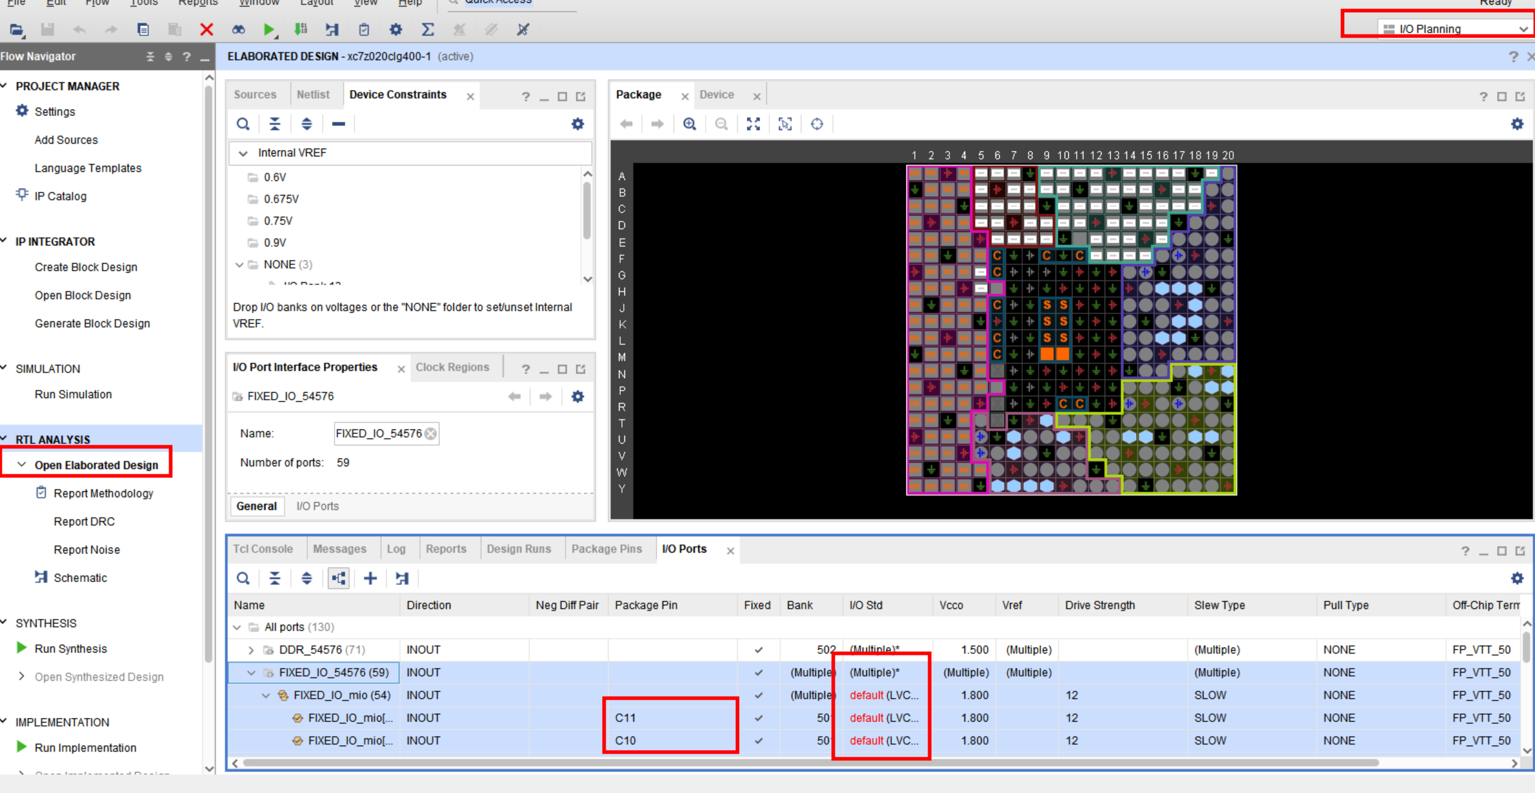
Task: Click the clipboard checkmark report icon
Action: tap(364, 29)
